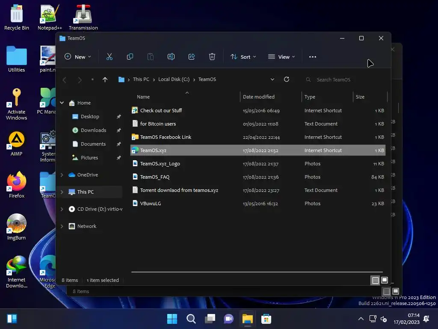
Task: Sort by Date modified column header
Action: coord(259,97)
